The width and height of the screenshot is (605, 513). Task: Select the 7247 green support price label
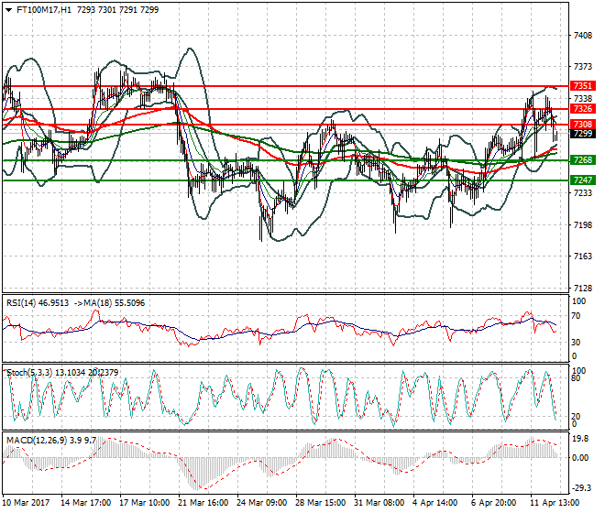583,180
